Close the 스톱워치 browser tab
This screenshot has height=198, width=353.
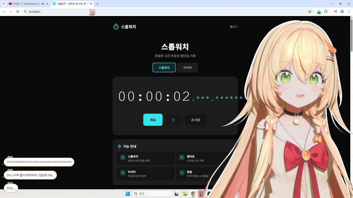tap(91, 4)
